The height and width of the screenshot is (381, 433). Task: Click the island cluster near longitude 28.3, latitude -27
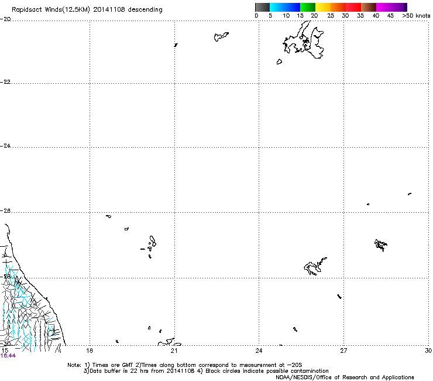click(x=380, y=245)
